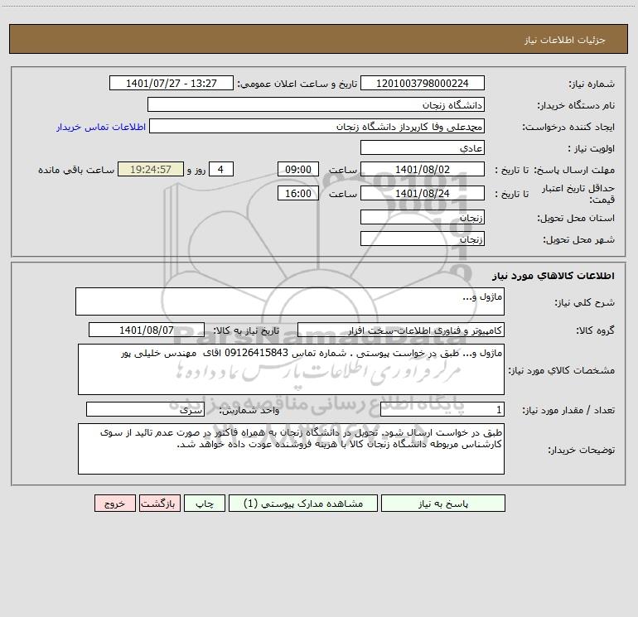The width and height of the screenshot is (638, 617).
Task: Click the buyer organization field دانشگاه زنجان
Action: (316, 104)
